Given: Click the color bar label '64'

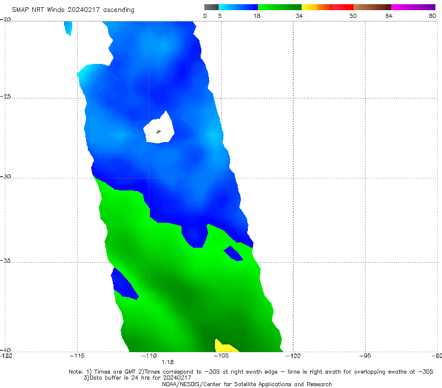Looking at the screenshot, I should coord(389,16).
